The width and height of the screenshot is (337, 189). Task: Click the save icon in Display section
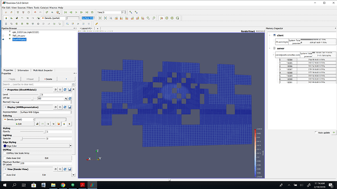(70, 107)
